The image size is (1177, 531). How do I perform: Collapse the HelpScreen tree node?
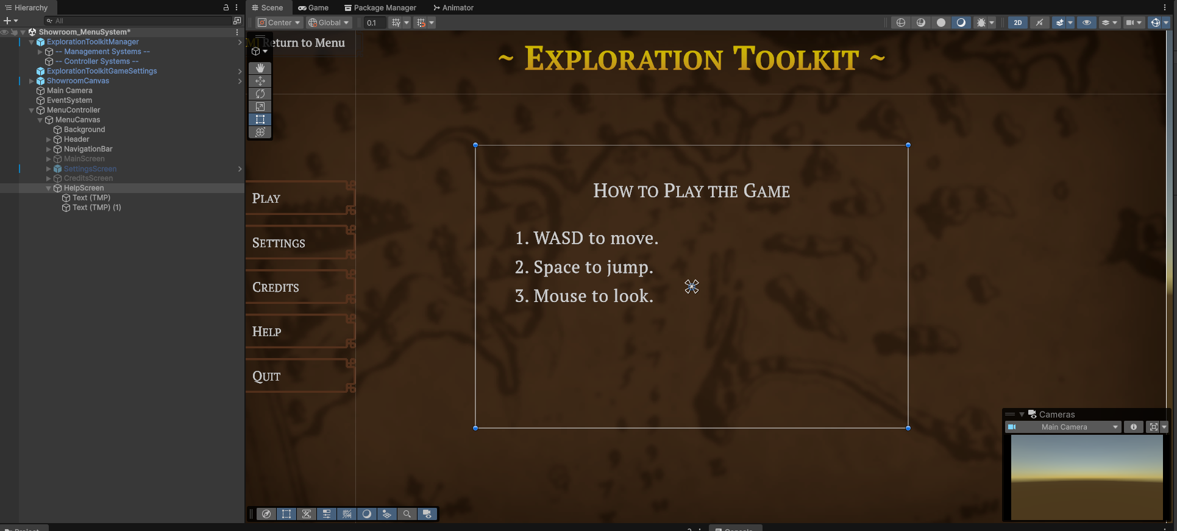tap(49, 188)
